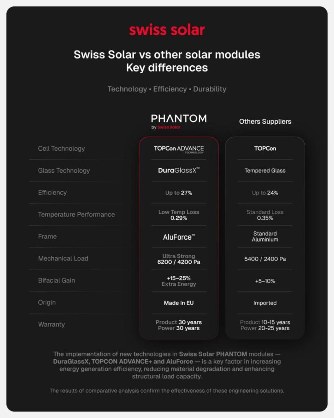
Task: Click the Mechanical Load row label
Action: (63, 259)
